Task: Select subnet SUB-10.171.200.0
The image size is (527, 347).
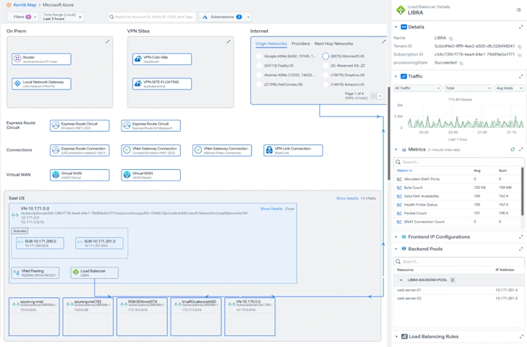Action: (40, 243)
